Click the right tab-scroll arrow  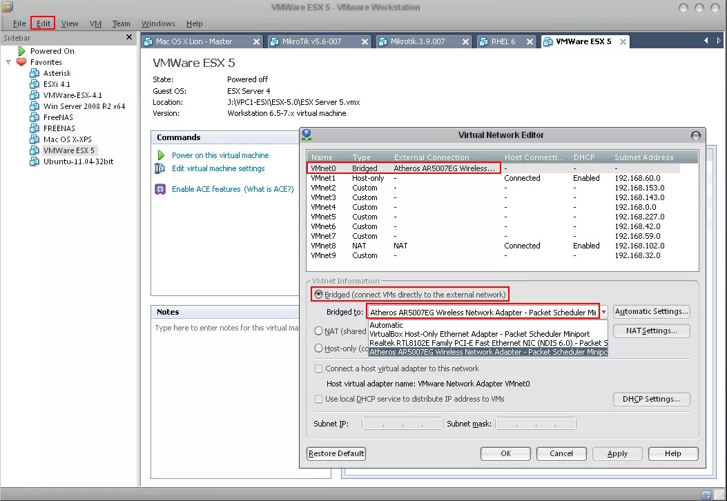click(x=719, y=41)
